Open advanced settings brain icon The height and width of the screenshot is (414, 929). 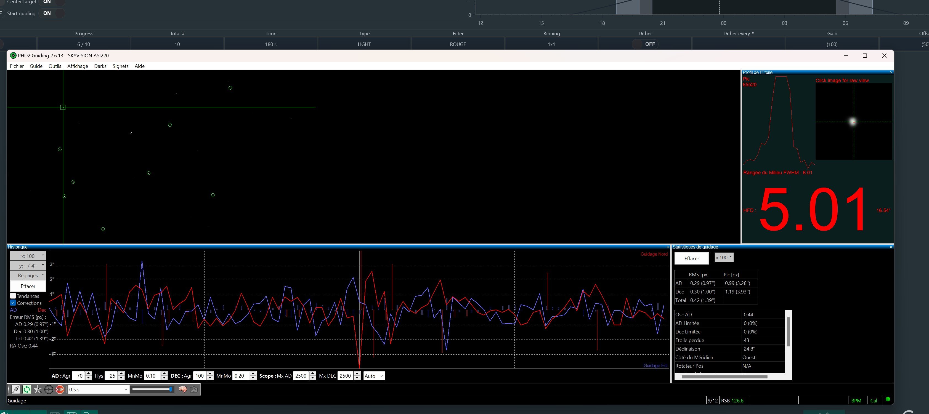[x=182, y=389]
